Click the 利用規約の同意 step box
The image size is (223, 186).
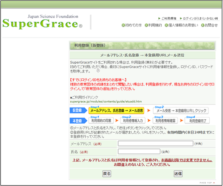pos(101,121)
